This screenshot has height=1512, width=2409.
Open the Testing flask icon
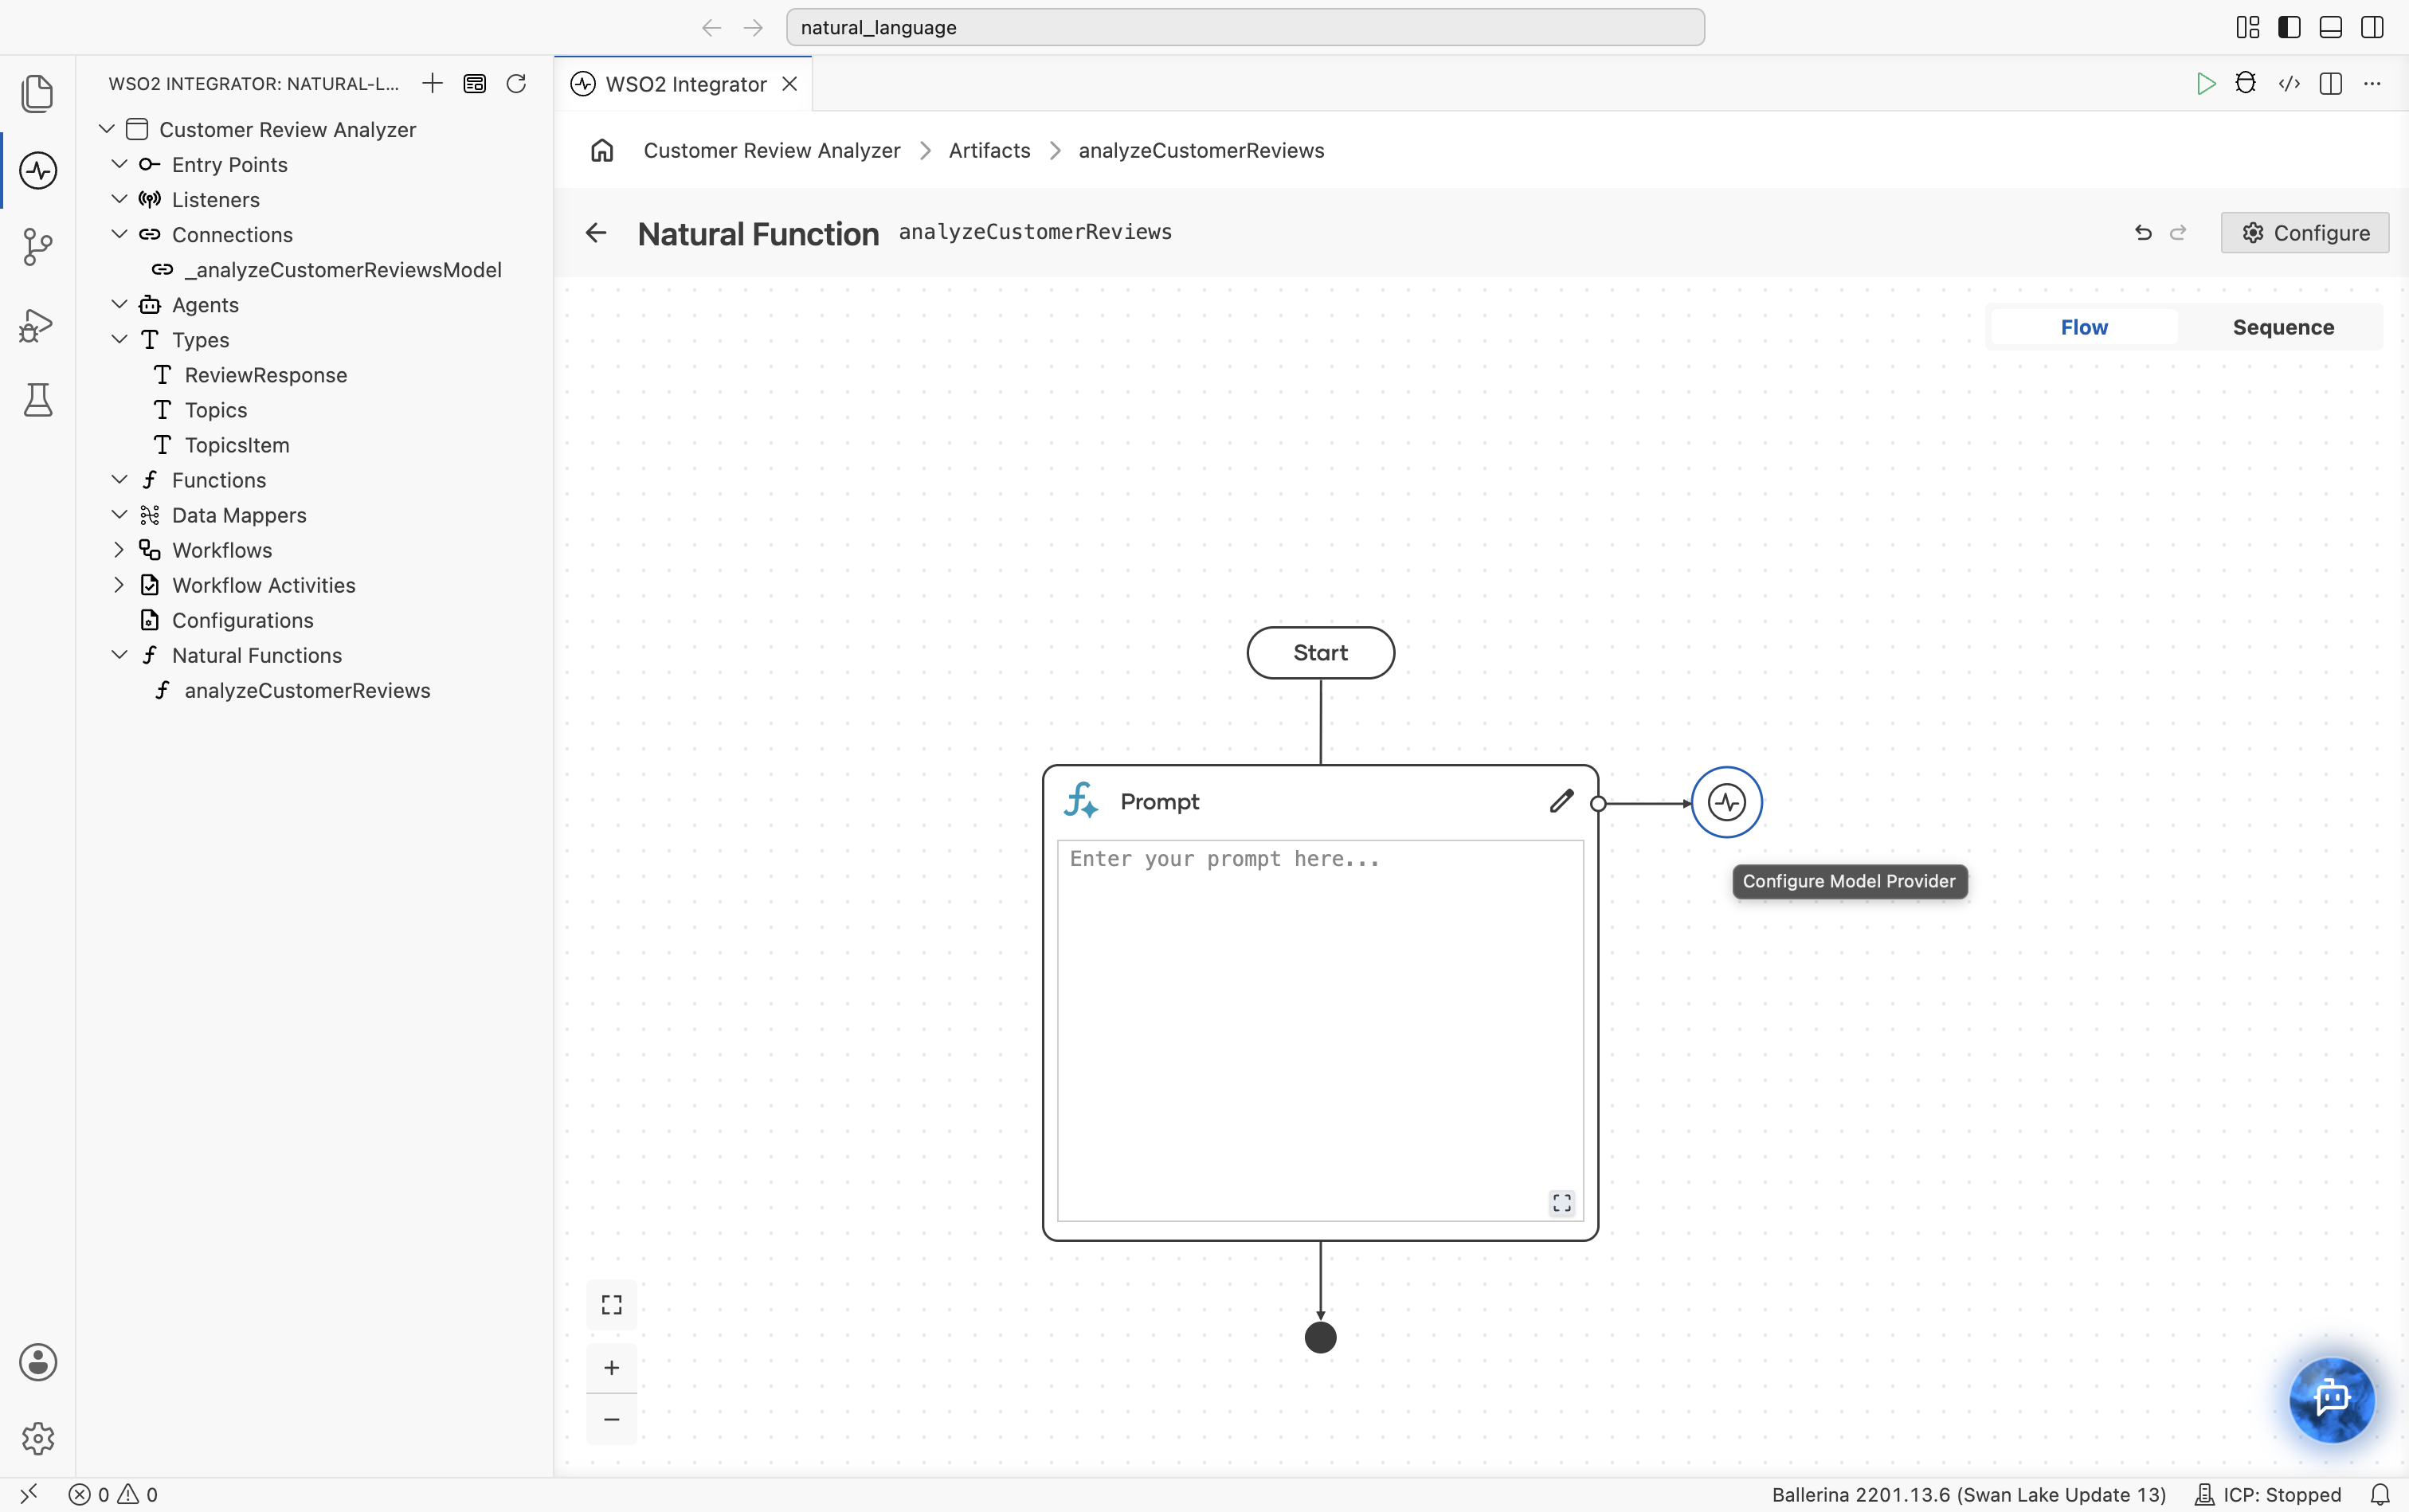[x=38, y=400]
